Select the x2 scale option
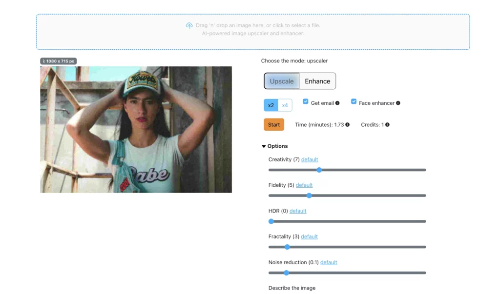 (x=271, y=105)
